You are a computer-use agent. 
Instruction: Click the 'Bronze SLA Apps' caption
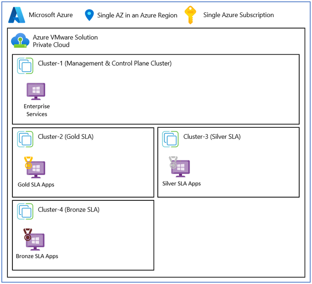(37, 256)
